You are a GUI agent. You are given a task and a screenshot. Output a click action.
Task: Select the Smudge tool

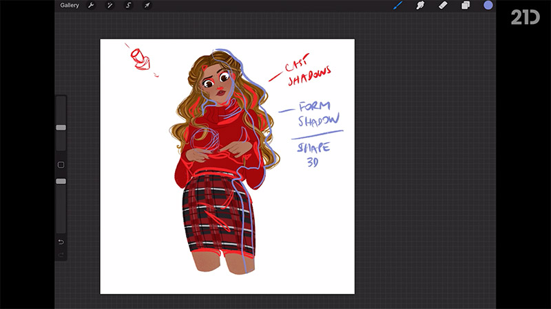(419, 6)
